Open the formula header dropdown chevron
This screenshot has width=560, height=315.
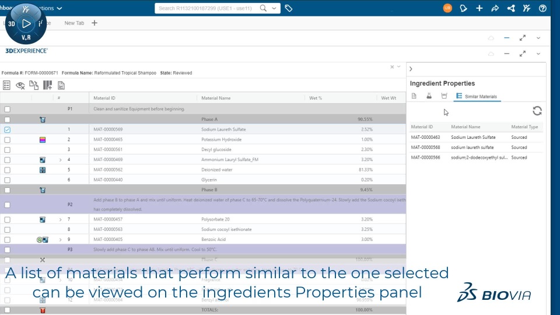click(399, 66)
